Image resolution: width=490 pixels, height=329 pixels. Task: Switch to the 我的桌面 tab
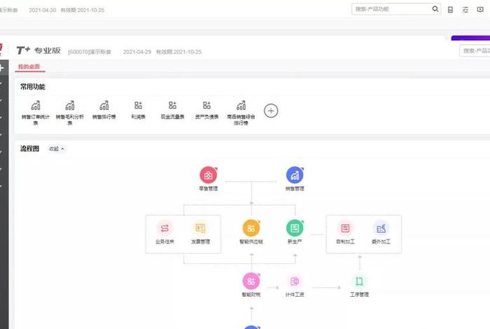click(x=29, y=66)
